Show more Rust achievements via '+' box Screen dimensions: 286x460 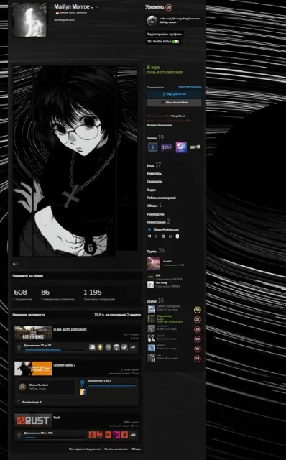(133, 435)
